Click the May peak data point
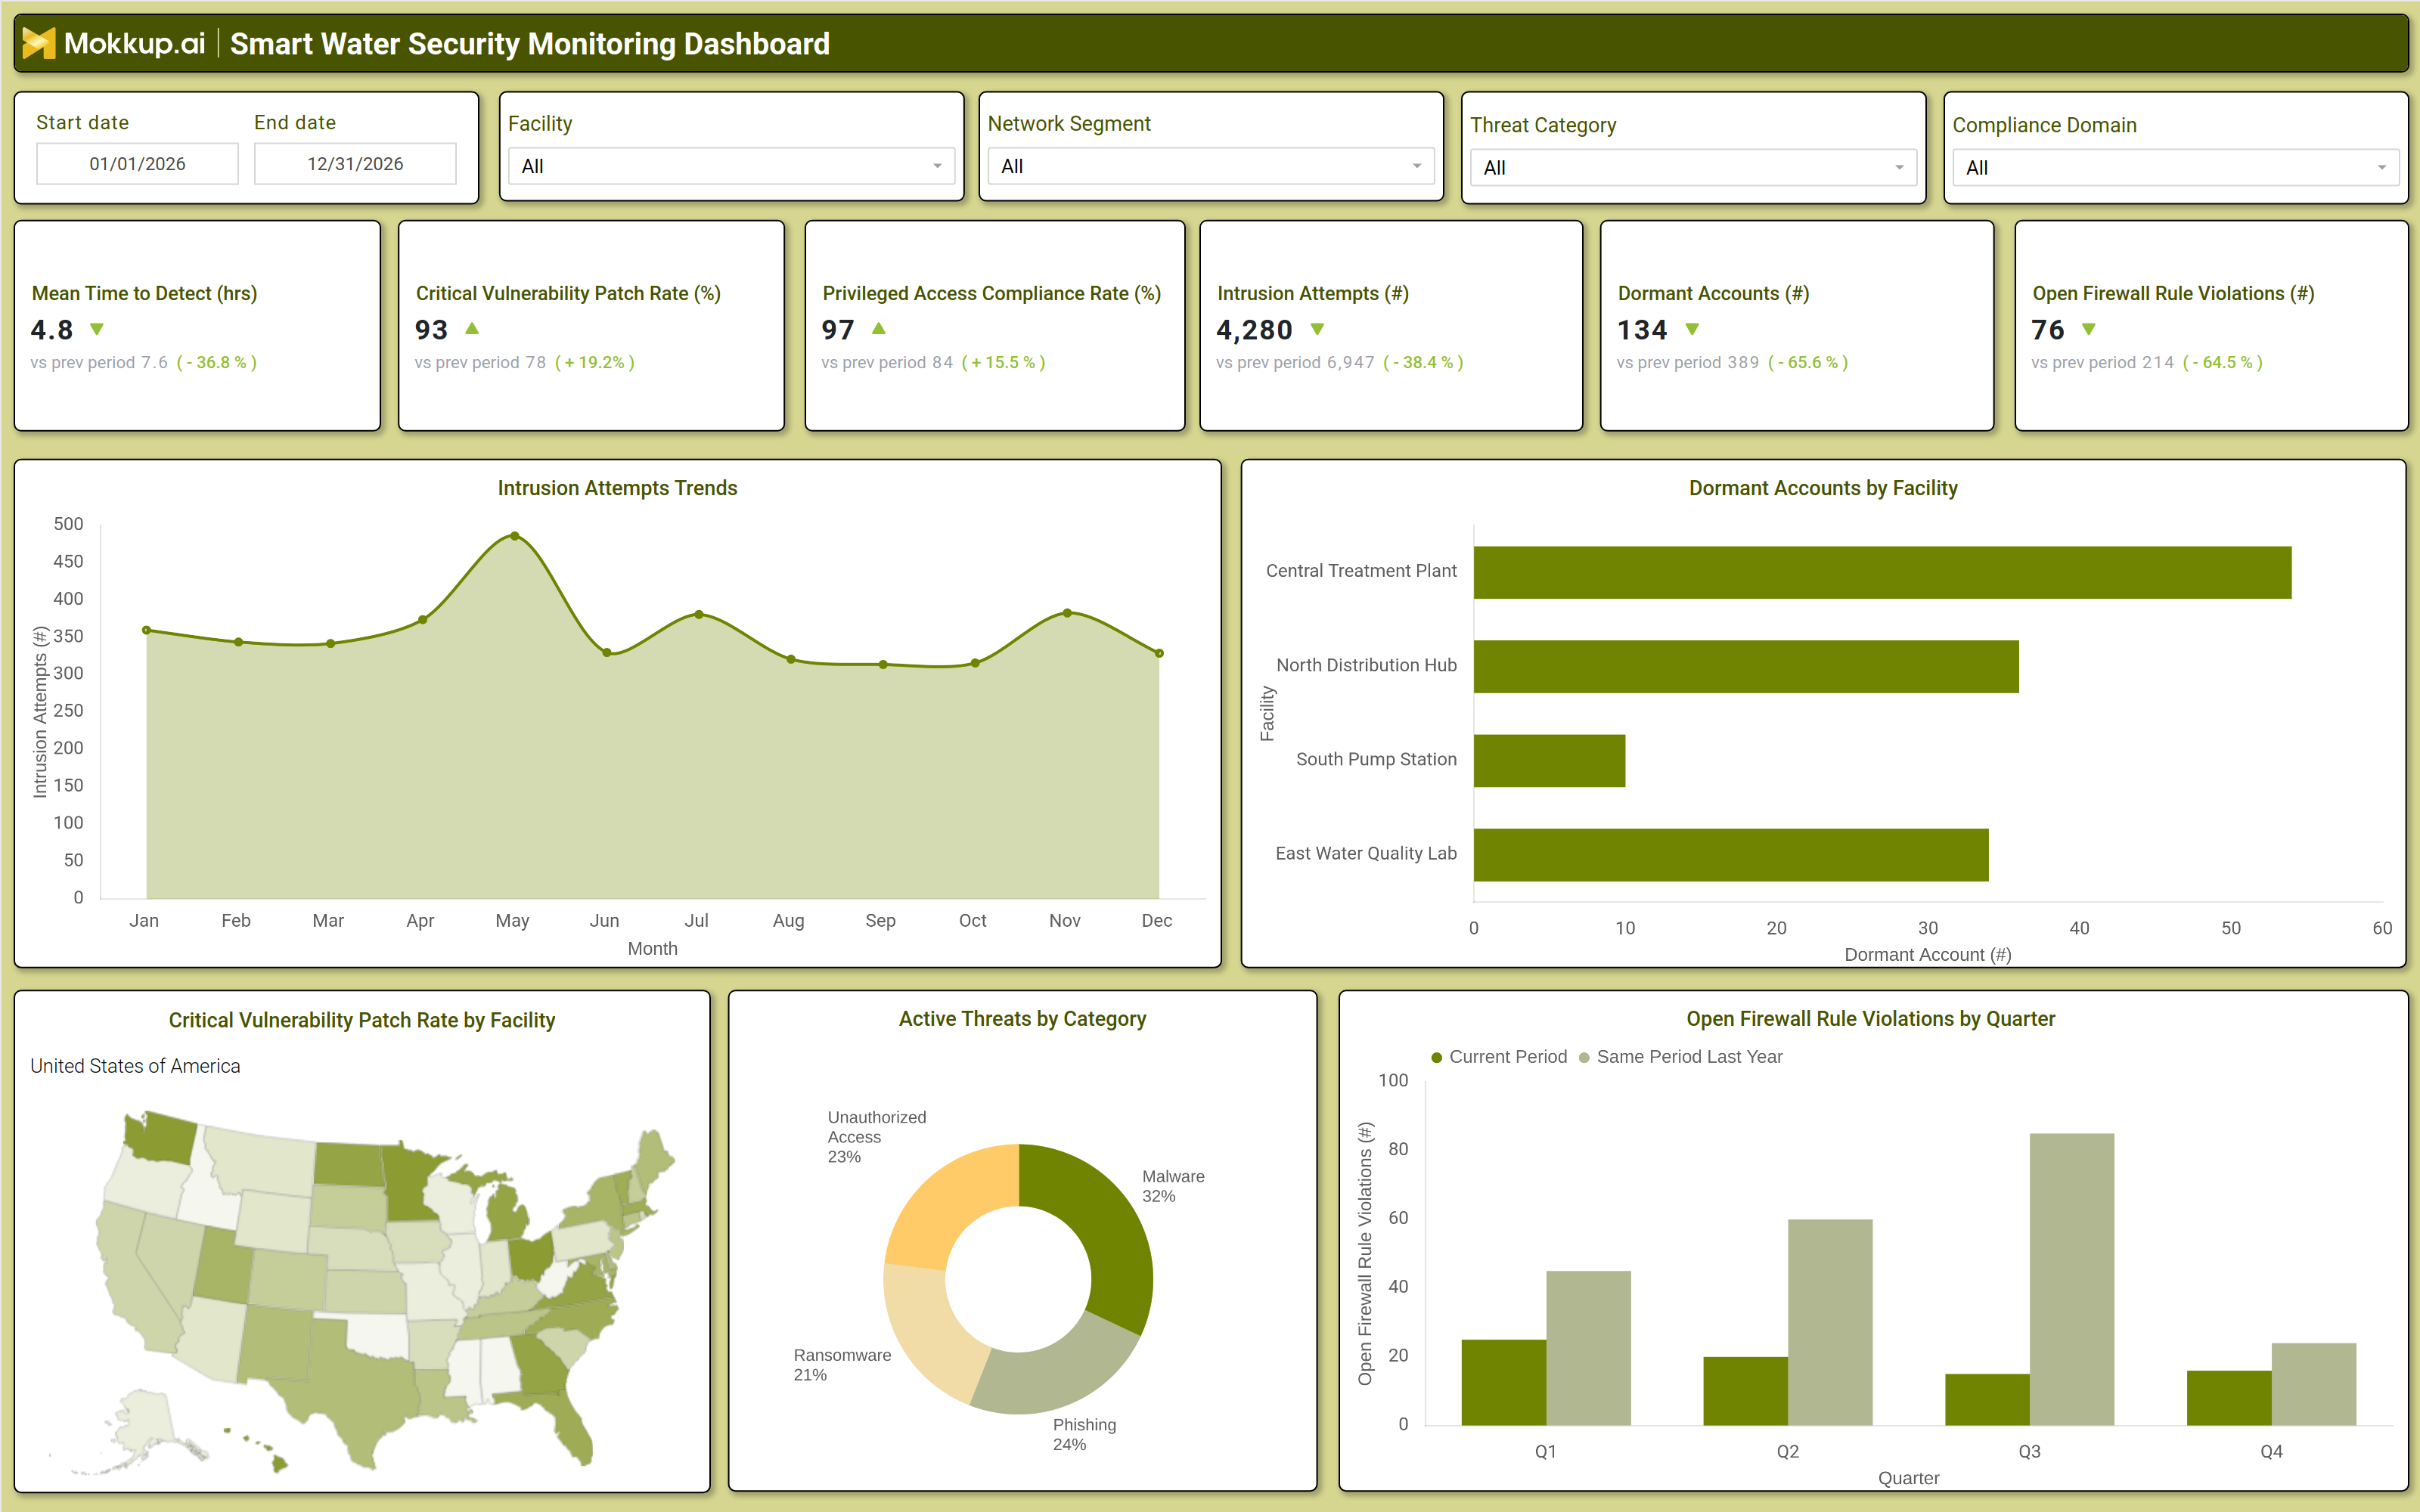The height and width of the screenshot is (1512, 2420). click(514, 536)
